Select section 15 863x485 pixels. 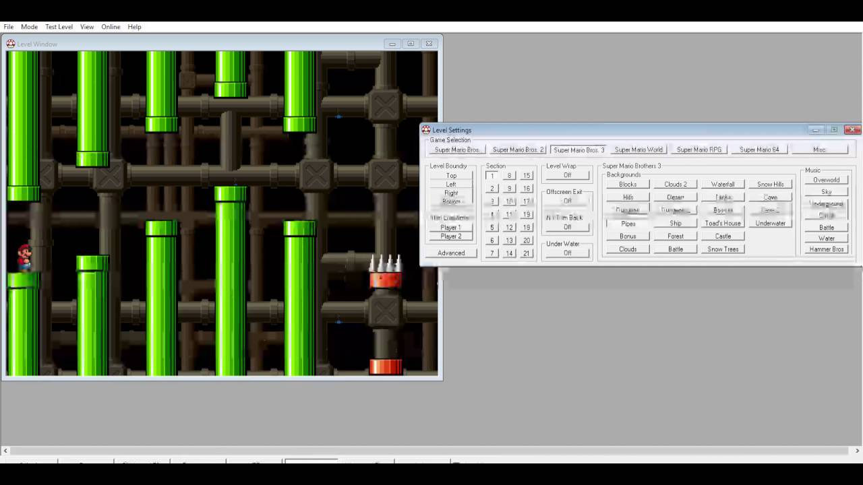pyautogui.click(x=527, y=176)
